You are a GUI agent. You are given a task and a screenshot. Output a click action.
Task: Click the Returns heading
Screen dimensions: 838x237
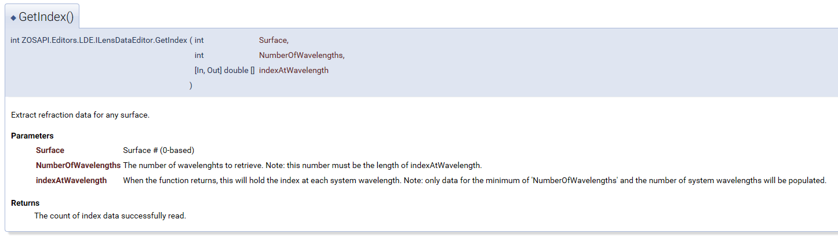tap(25, 203)
